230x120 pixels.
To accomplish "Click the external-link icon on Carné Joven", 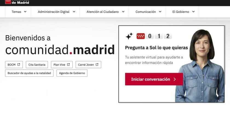I will click(97, 64).
